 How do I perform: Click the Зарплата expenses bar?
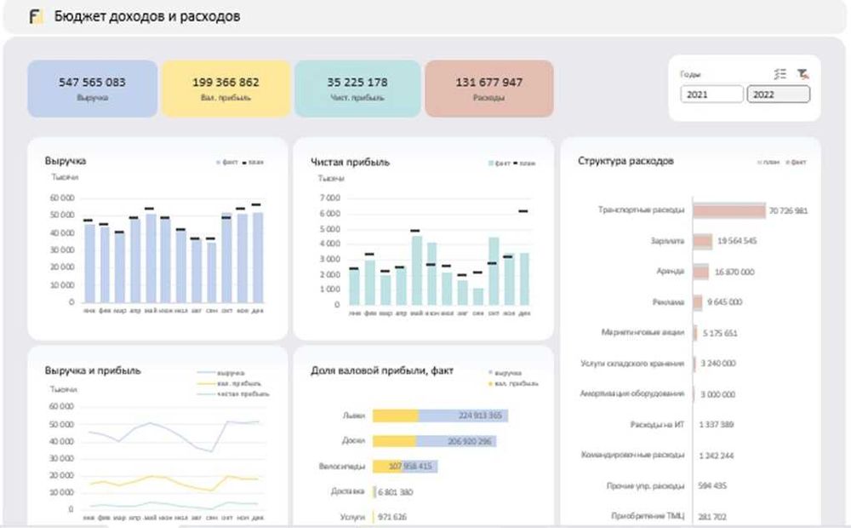tap(703, 241)
